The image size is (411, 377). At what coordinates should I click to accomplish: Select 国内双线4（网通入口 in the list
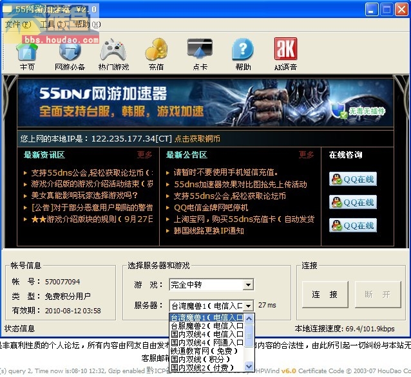coord(207,343)
